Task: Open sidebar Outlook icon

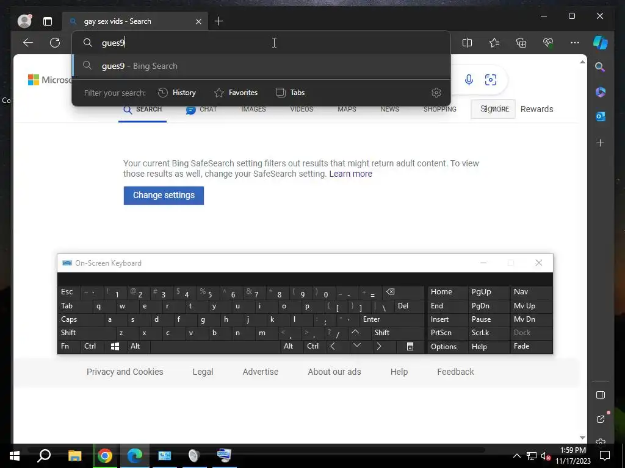Action: pyautogui.click(x=601, y=116)
